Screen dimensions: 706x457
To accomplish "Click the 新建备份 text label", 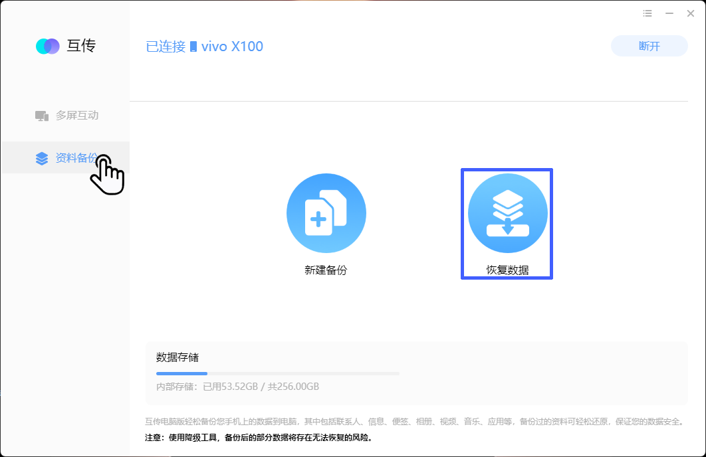I will (x=326, y=270).
